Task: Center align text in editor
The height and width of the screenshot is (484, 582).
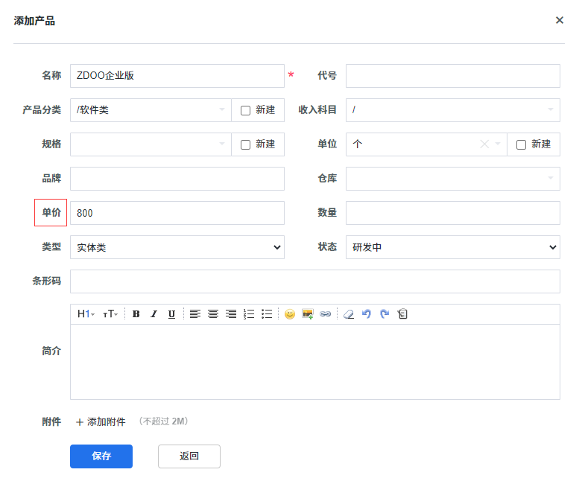Action: (213, 314)
